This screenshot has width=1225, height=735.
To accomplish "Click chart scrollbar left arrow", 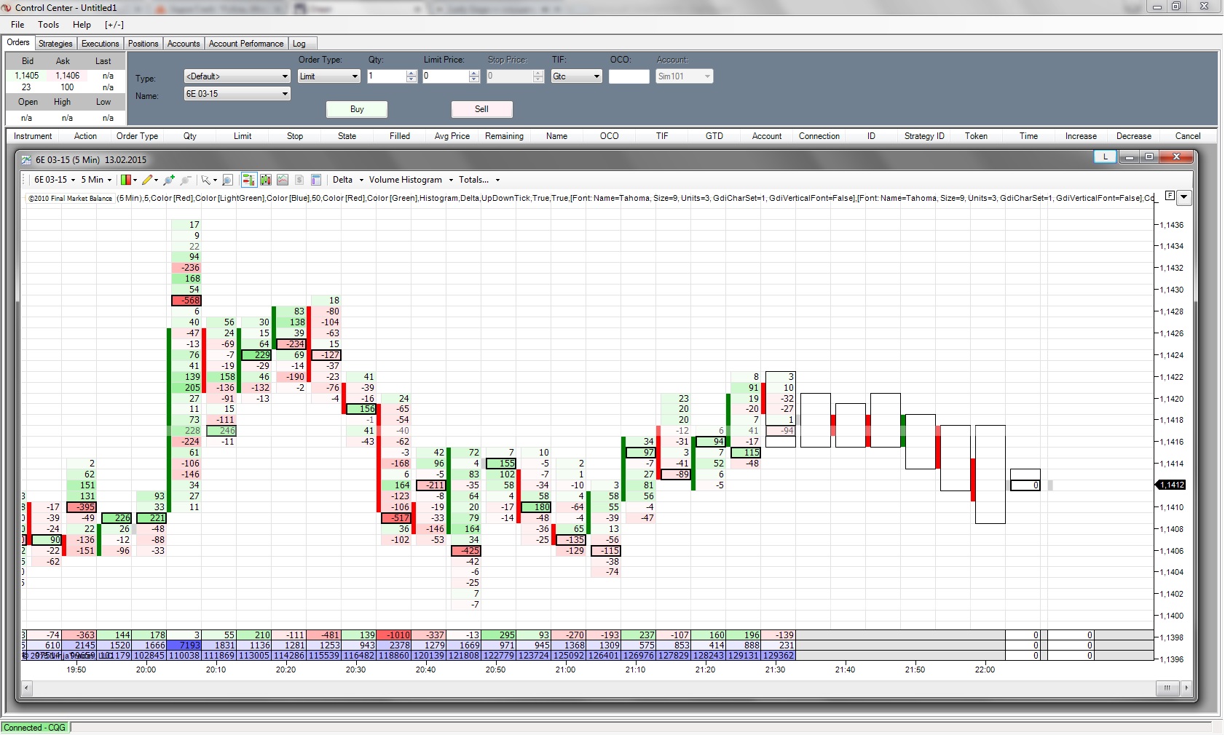I will (x=27, y=688).
